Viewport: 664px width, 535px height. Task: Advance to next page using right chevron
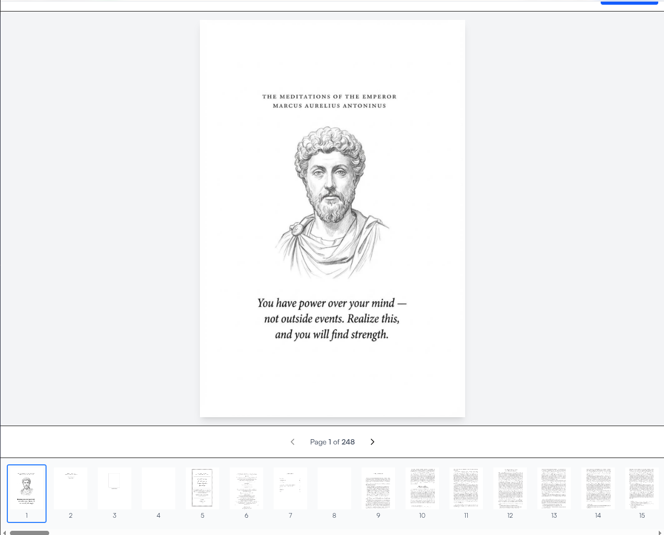[372, 442]
